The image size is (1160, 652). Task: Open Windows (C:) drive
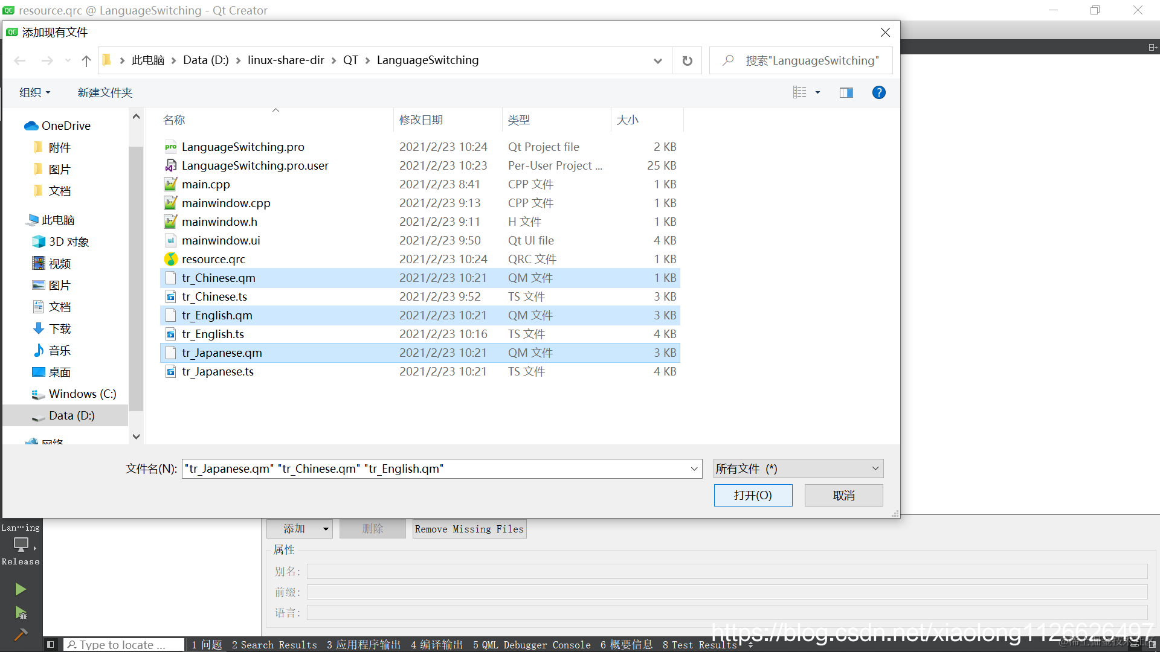pyautogui.click(x=74, y=394)
